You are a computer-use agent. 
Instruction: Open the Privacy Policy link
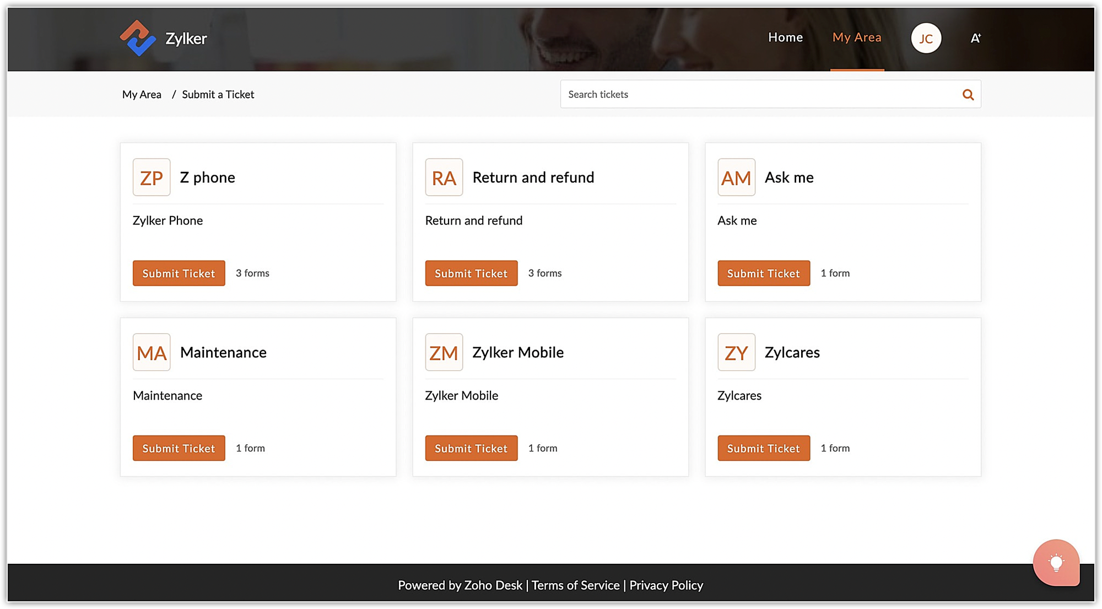point(666,585)
